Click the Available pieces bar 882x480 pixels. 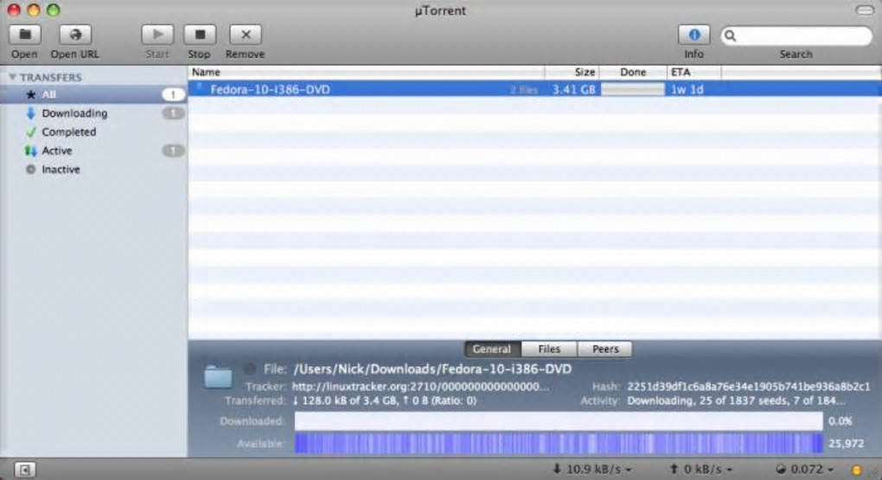[x=559, y=444]
